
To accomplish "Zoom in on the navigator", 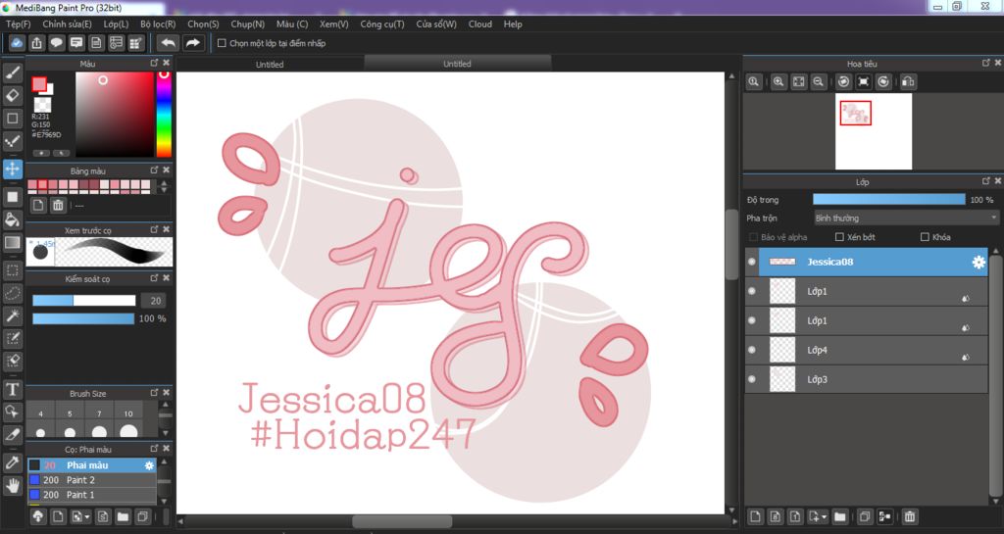I will pos(778,82).
